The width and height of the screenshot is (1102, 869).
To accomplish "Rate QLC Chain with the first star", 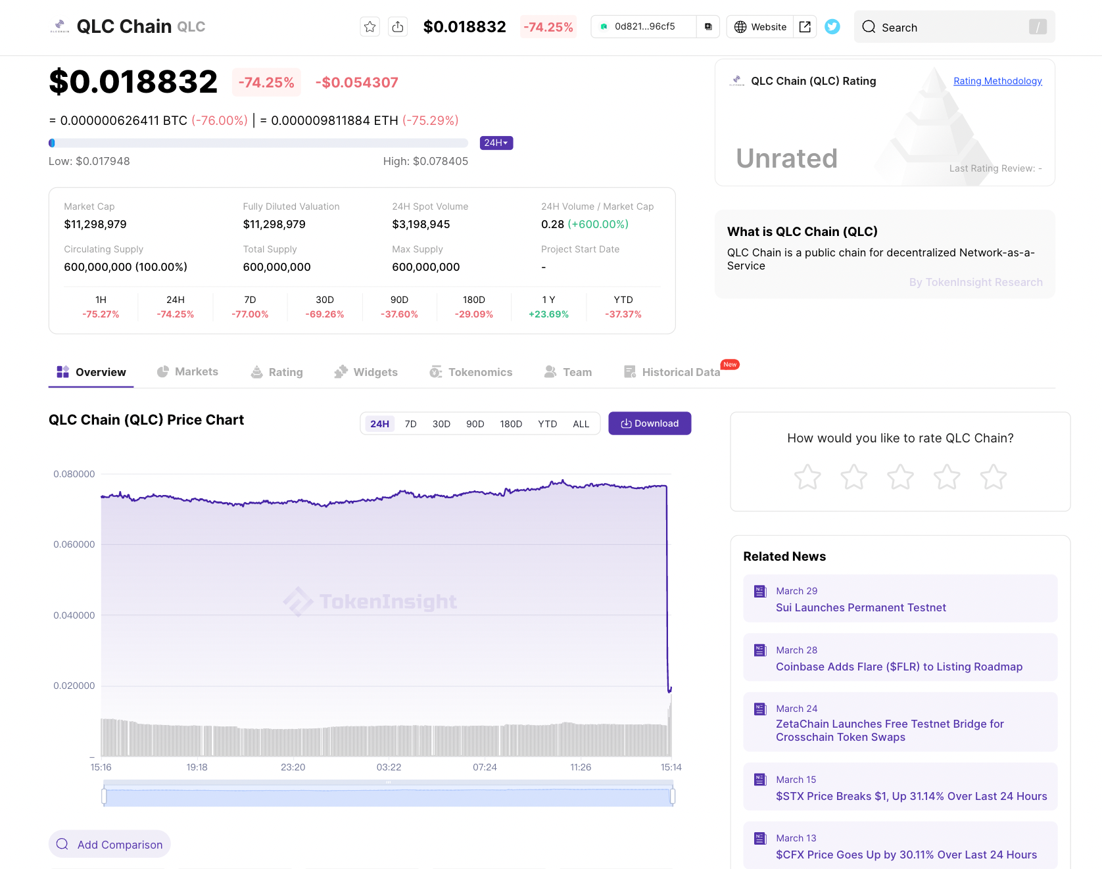I will click(x=807, y=477).
